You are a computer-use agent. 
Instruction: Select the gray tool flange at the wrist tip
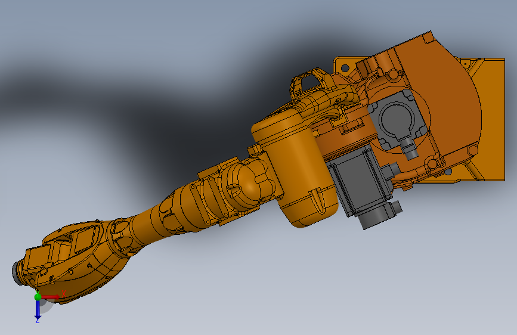(x=17, y=273)
